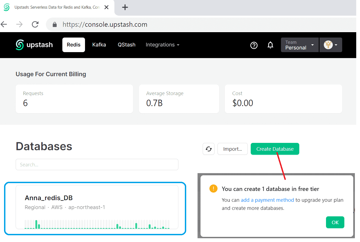Focus the database Search field
The height and width of the screenshot is (242, 360).
(97, 164)
